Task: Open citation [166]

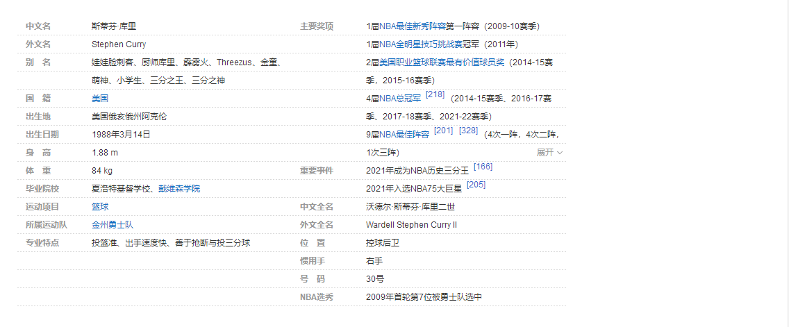Action: click(483, 167)
